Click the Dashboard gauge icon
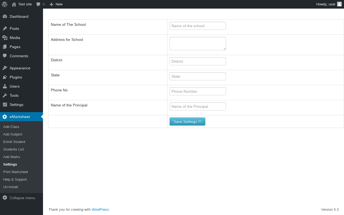 tap(5, 16)
